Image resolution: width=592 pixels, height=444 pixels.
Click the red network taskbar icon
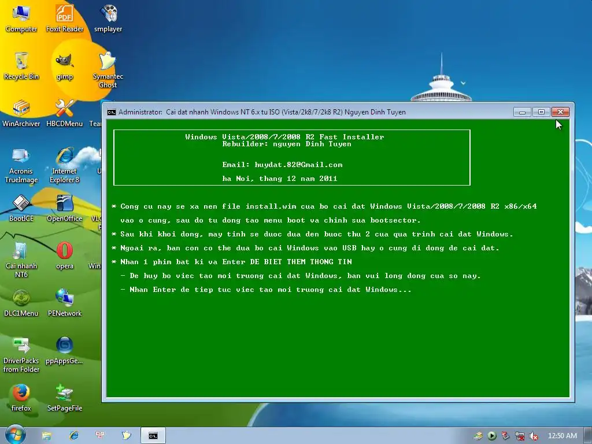100,435
